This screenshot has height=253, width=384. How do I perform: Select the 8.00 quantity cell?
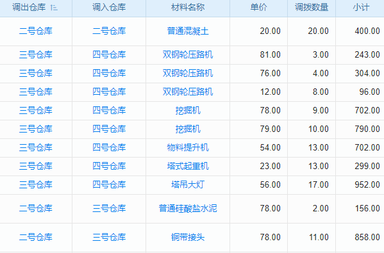coord(321,92)
